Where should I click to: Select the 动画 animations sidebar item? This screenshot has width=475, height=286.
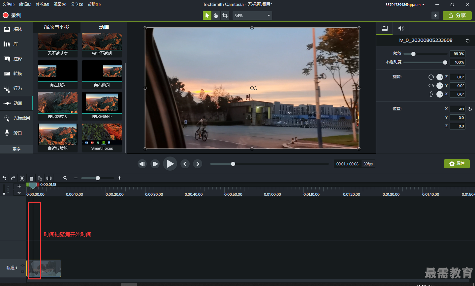click(x=16, y=103)
